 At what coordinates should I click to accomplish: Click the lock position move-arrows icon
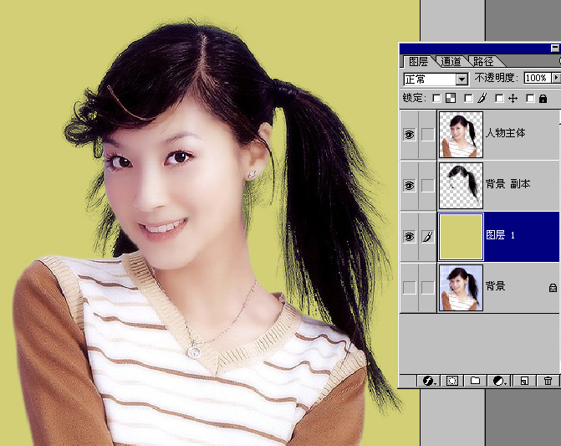[x=513, y=98]
